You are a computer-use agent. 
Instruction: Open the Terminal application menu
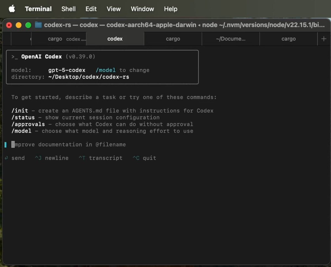38,9
